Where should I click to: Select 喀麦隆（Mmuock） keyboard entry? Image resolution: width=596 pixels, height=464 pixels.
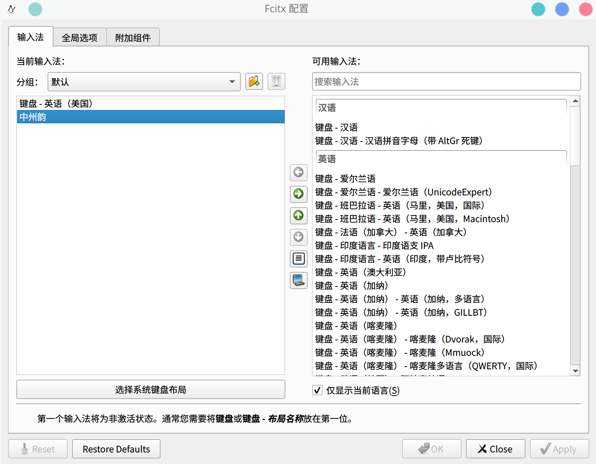[441, 353]
